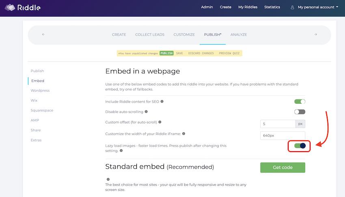Click info icon under Lazy load images text

121,151
